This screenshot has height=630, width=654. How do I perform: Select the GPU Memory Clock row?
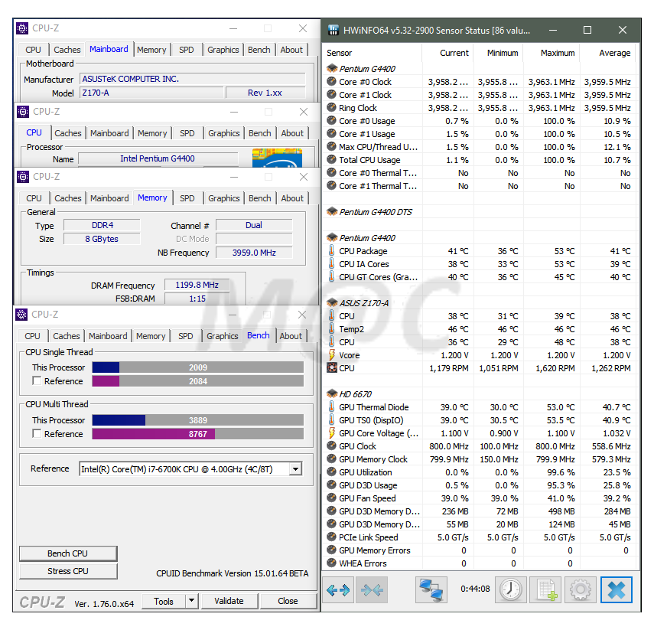[x=480, y=459]
